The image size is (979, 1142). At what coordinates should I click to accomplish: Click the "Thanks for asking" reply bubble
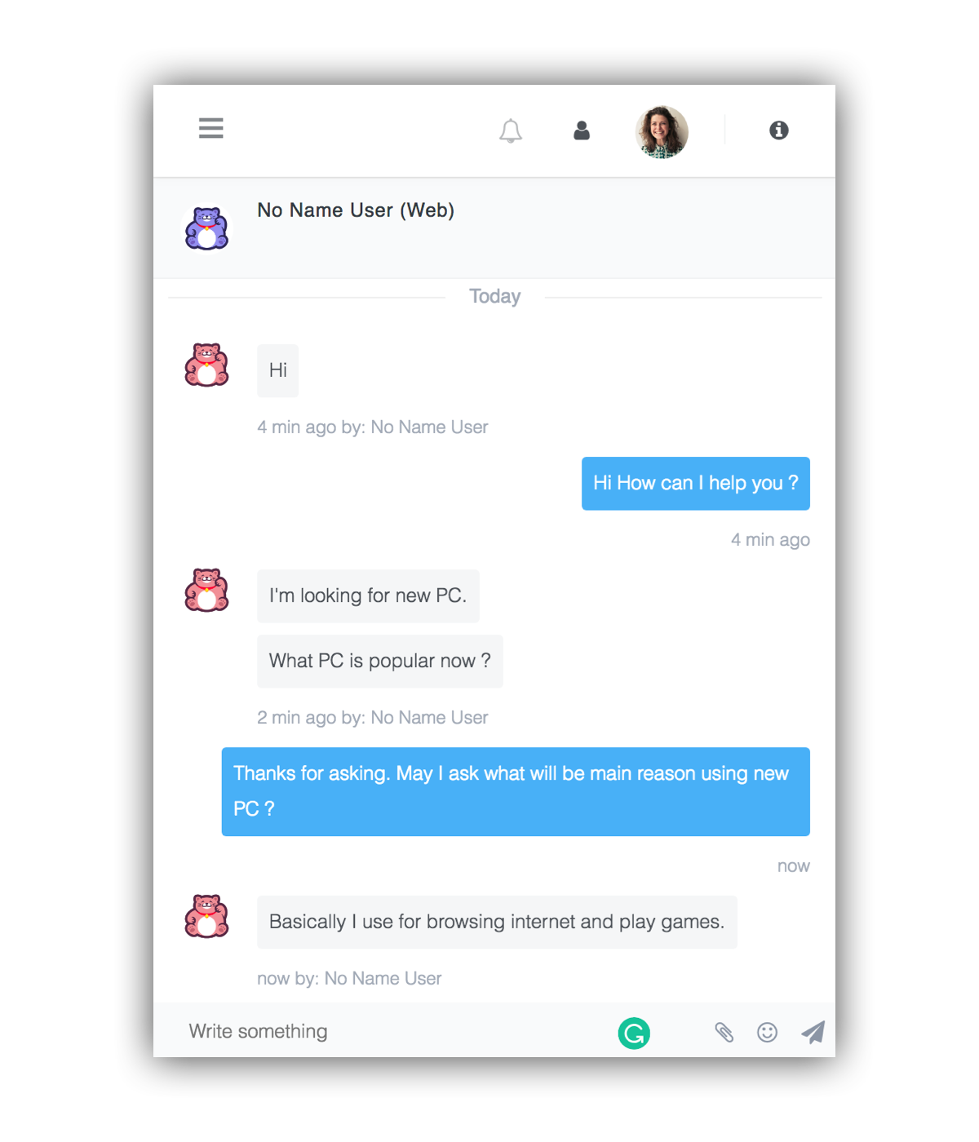(516, 791)
